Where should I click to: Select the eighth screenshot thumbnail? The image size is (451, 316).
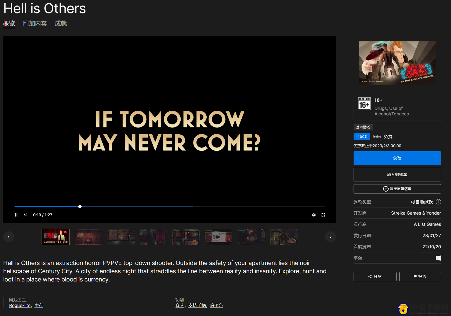coord(284,237)
